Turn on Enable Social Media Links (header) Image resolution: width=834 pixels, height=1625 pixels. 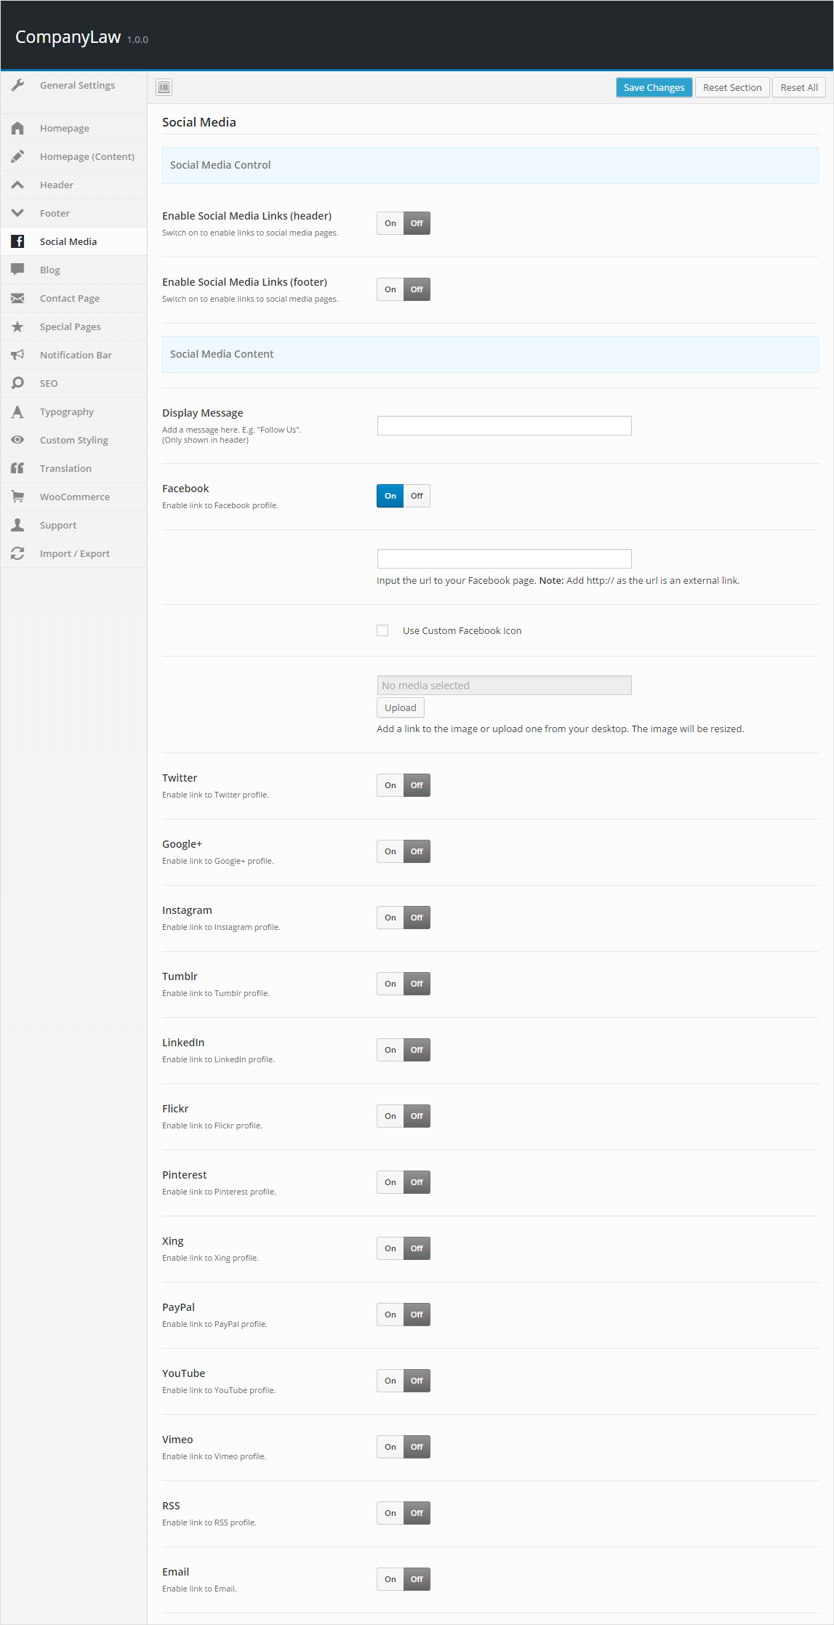390,223
